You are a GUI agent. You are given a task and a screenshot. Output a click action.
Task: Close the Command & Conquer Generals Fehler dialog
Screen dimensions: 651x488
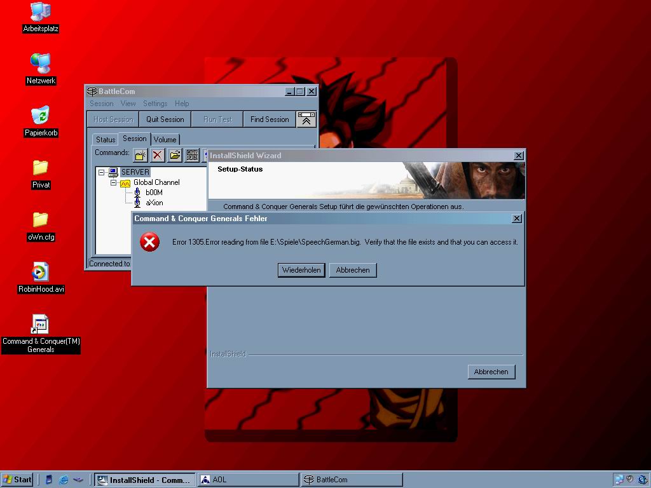click(x=516, y=219)
